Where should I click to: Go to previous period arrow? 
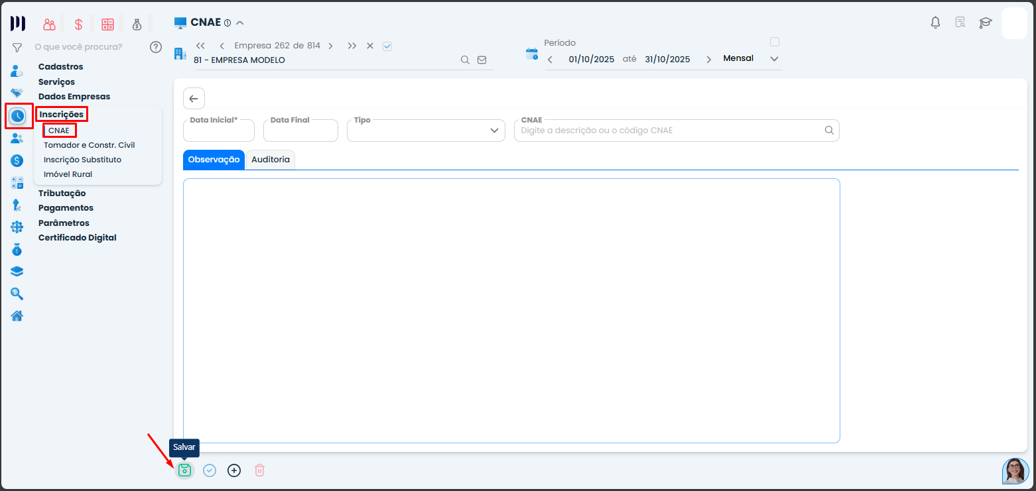click(x=550, y=60)
